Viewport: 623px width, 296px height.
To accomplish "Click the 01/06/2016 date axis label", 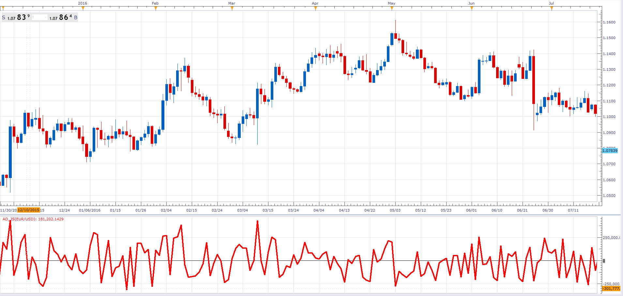I will coord(90,210).
